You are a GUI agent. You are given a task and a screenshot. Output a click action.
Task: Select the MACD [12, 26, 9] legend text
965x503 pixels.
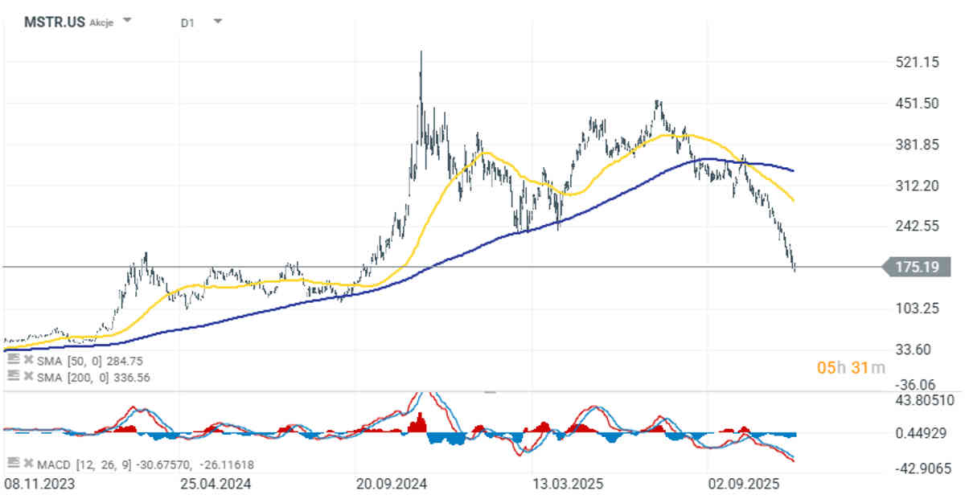tap(81, 464)
